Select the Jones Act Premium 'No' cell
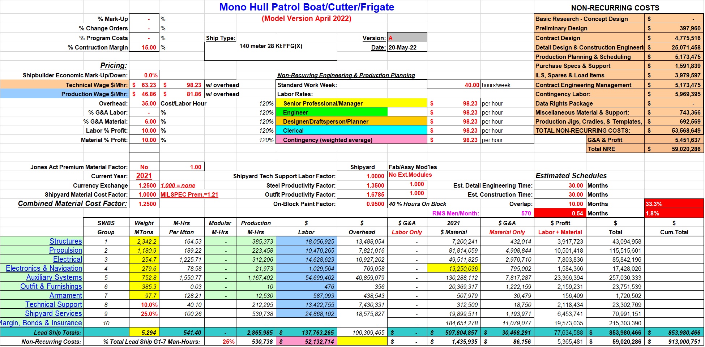Screen dimensions: 705x347 (x=144, y=167)
